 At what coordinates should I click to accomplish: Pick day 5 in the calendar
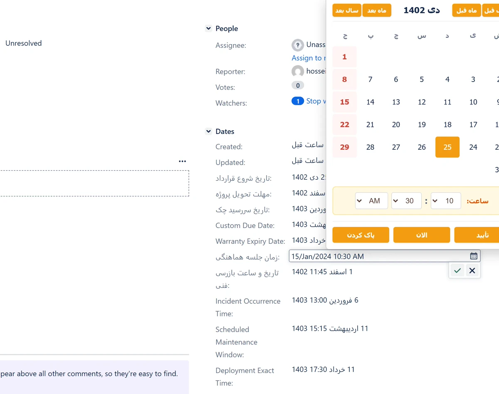(422, 79)
